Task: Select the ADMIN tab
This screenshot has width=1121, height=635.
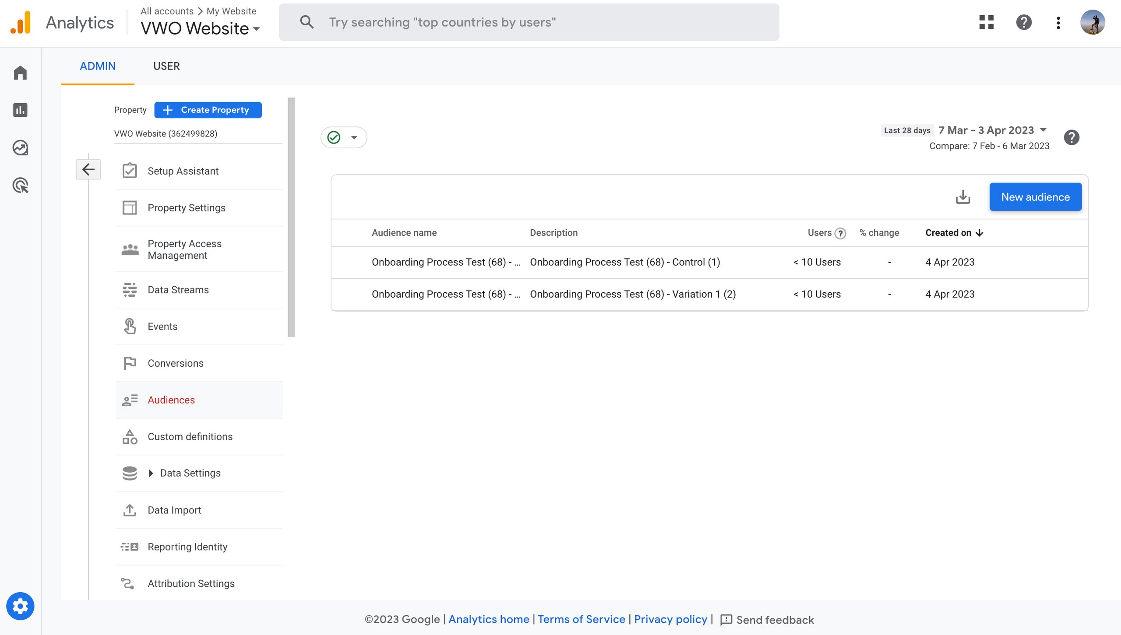Action: tap(98, 66)
